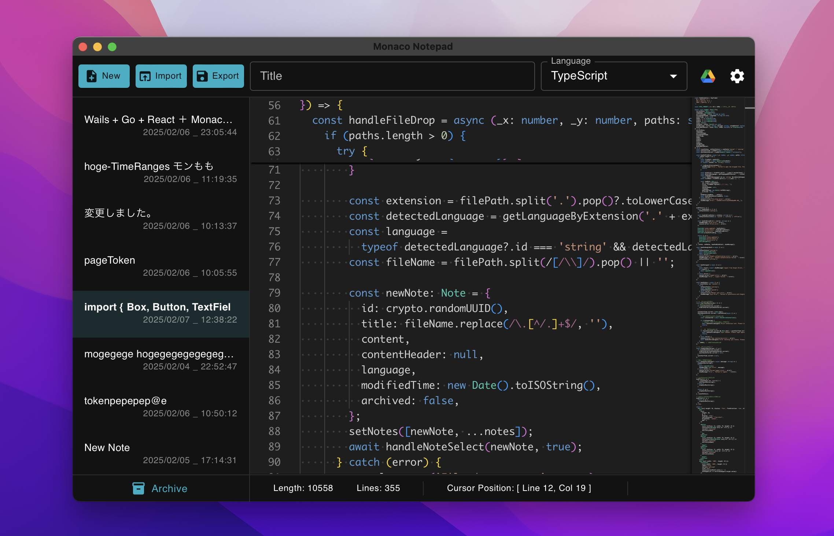
Task: Open Google Drive sync icon
Action: tap(708, 76)
